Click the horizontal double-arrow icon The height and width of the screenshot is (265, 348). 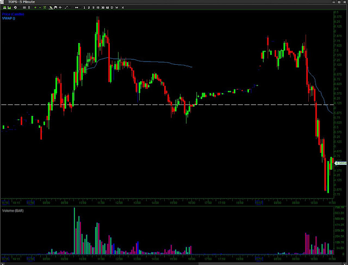(x=77, y=8)
